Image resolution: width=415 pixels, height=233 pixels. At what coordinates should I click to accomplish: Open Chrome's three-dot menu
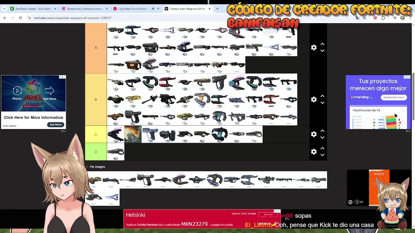coord(411,18)
